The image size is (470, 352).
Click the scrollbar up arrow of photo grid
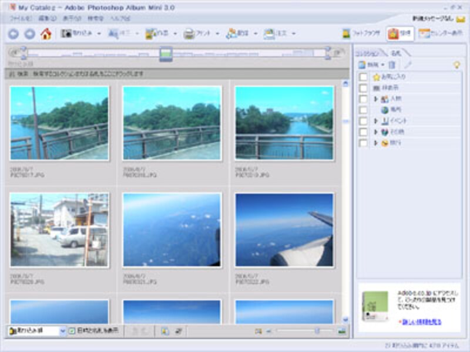point(345,84)
